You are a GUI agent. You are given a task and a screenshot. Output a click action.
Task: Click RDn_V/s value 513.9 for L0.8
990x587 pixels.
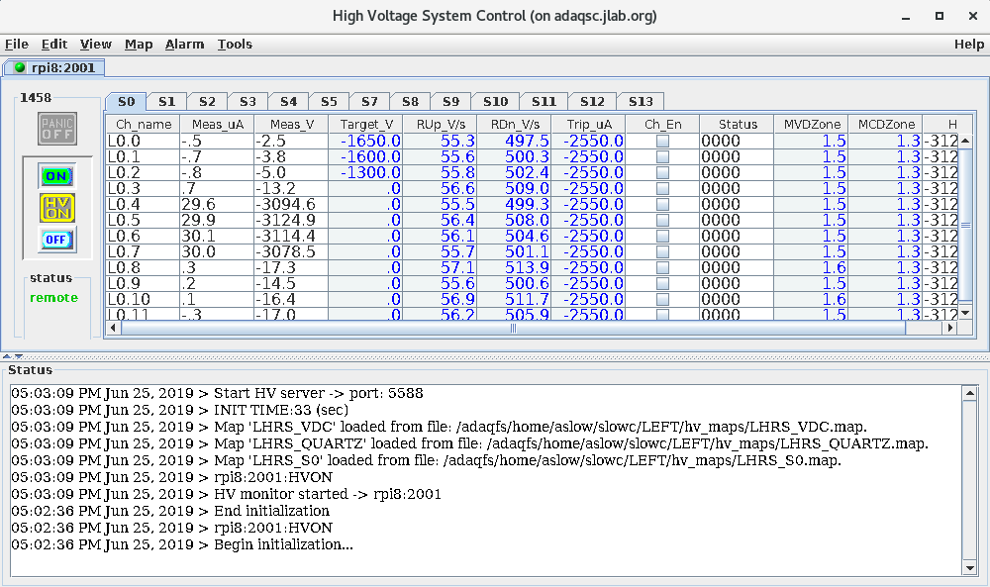515,267
